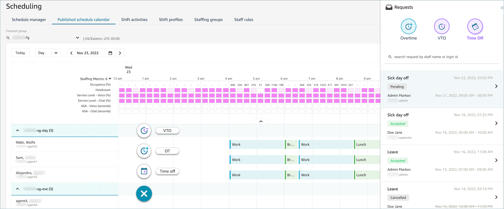The image size is (504, 209).
Task: Open the date picker calendar icon
Action: [x=110, y=53]
